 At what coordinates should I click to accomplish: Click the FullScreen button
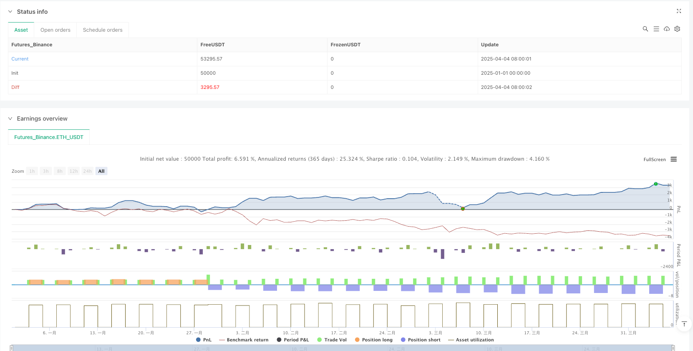click(x=654, y=159)
